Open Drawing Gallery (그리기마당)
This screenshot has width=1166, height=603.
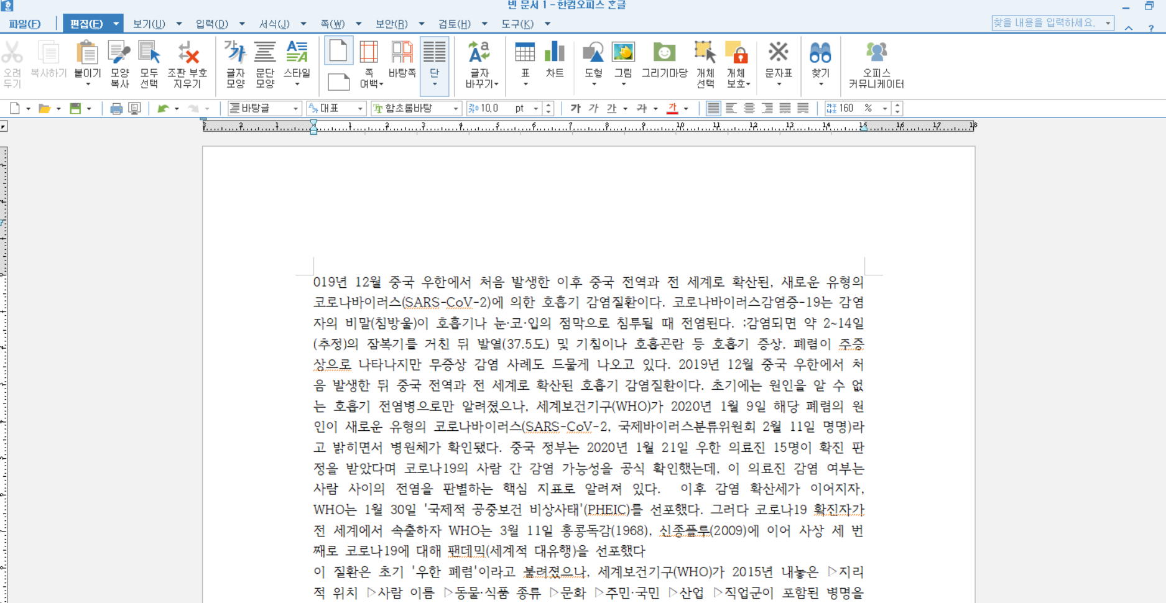[664, 60]
